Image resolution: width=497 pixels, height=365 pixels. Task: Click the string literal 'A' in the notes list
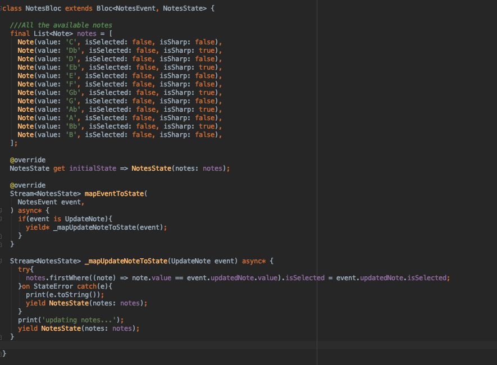coord(71,118)
